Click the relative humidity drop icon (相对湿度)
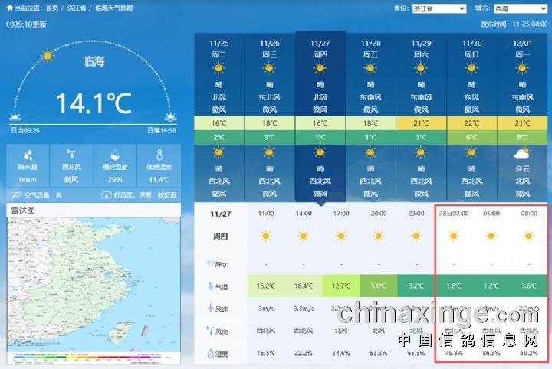This screenshot has width=552, height=369. click(x=114, y=154)
